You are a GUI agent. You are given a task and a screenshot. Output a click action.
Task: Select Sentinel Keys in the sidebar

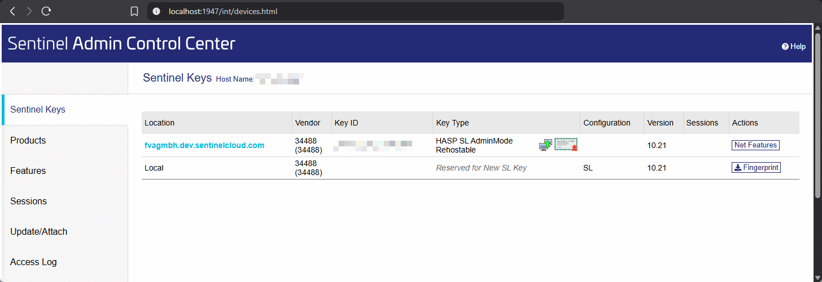38,110
